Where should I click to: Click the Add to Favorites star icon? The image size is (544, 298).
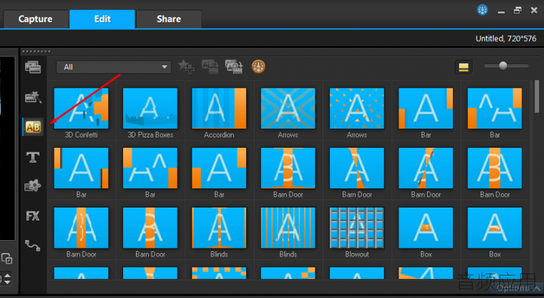coord(186,67)
